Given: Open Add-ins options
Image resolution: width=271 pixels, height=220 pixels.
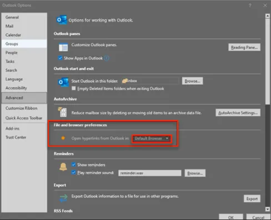Looking at the screenshot, I should point(24,128).
